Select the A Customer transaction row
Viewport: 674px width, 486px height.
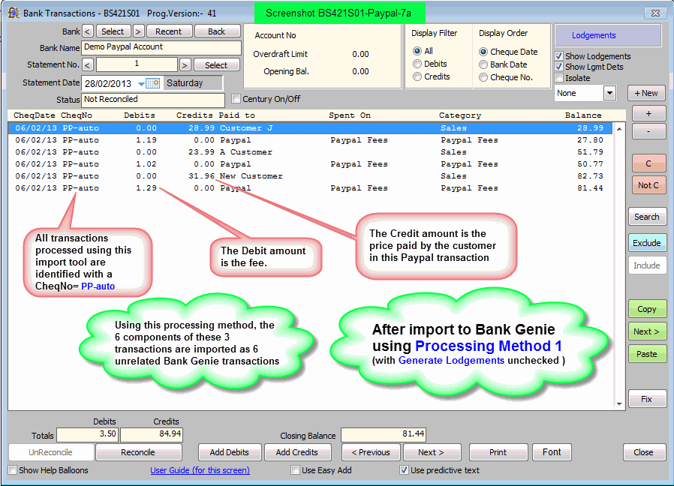tap(310, 151)
